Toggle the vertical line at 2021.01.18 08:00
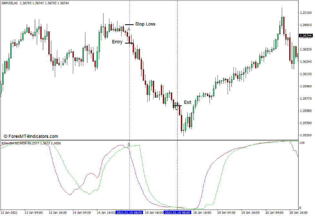This screenshot has width=315, height=216. [178, 80]
